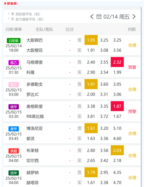Open team 奥格斯堡

point(34,106)
